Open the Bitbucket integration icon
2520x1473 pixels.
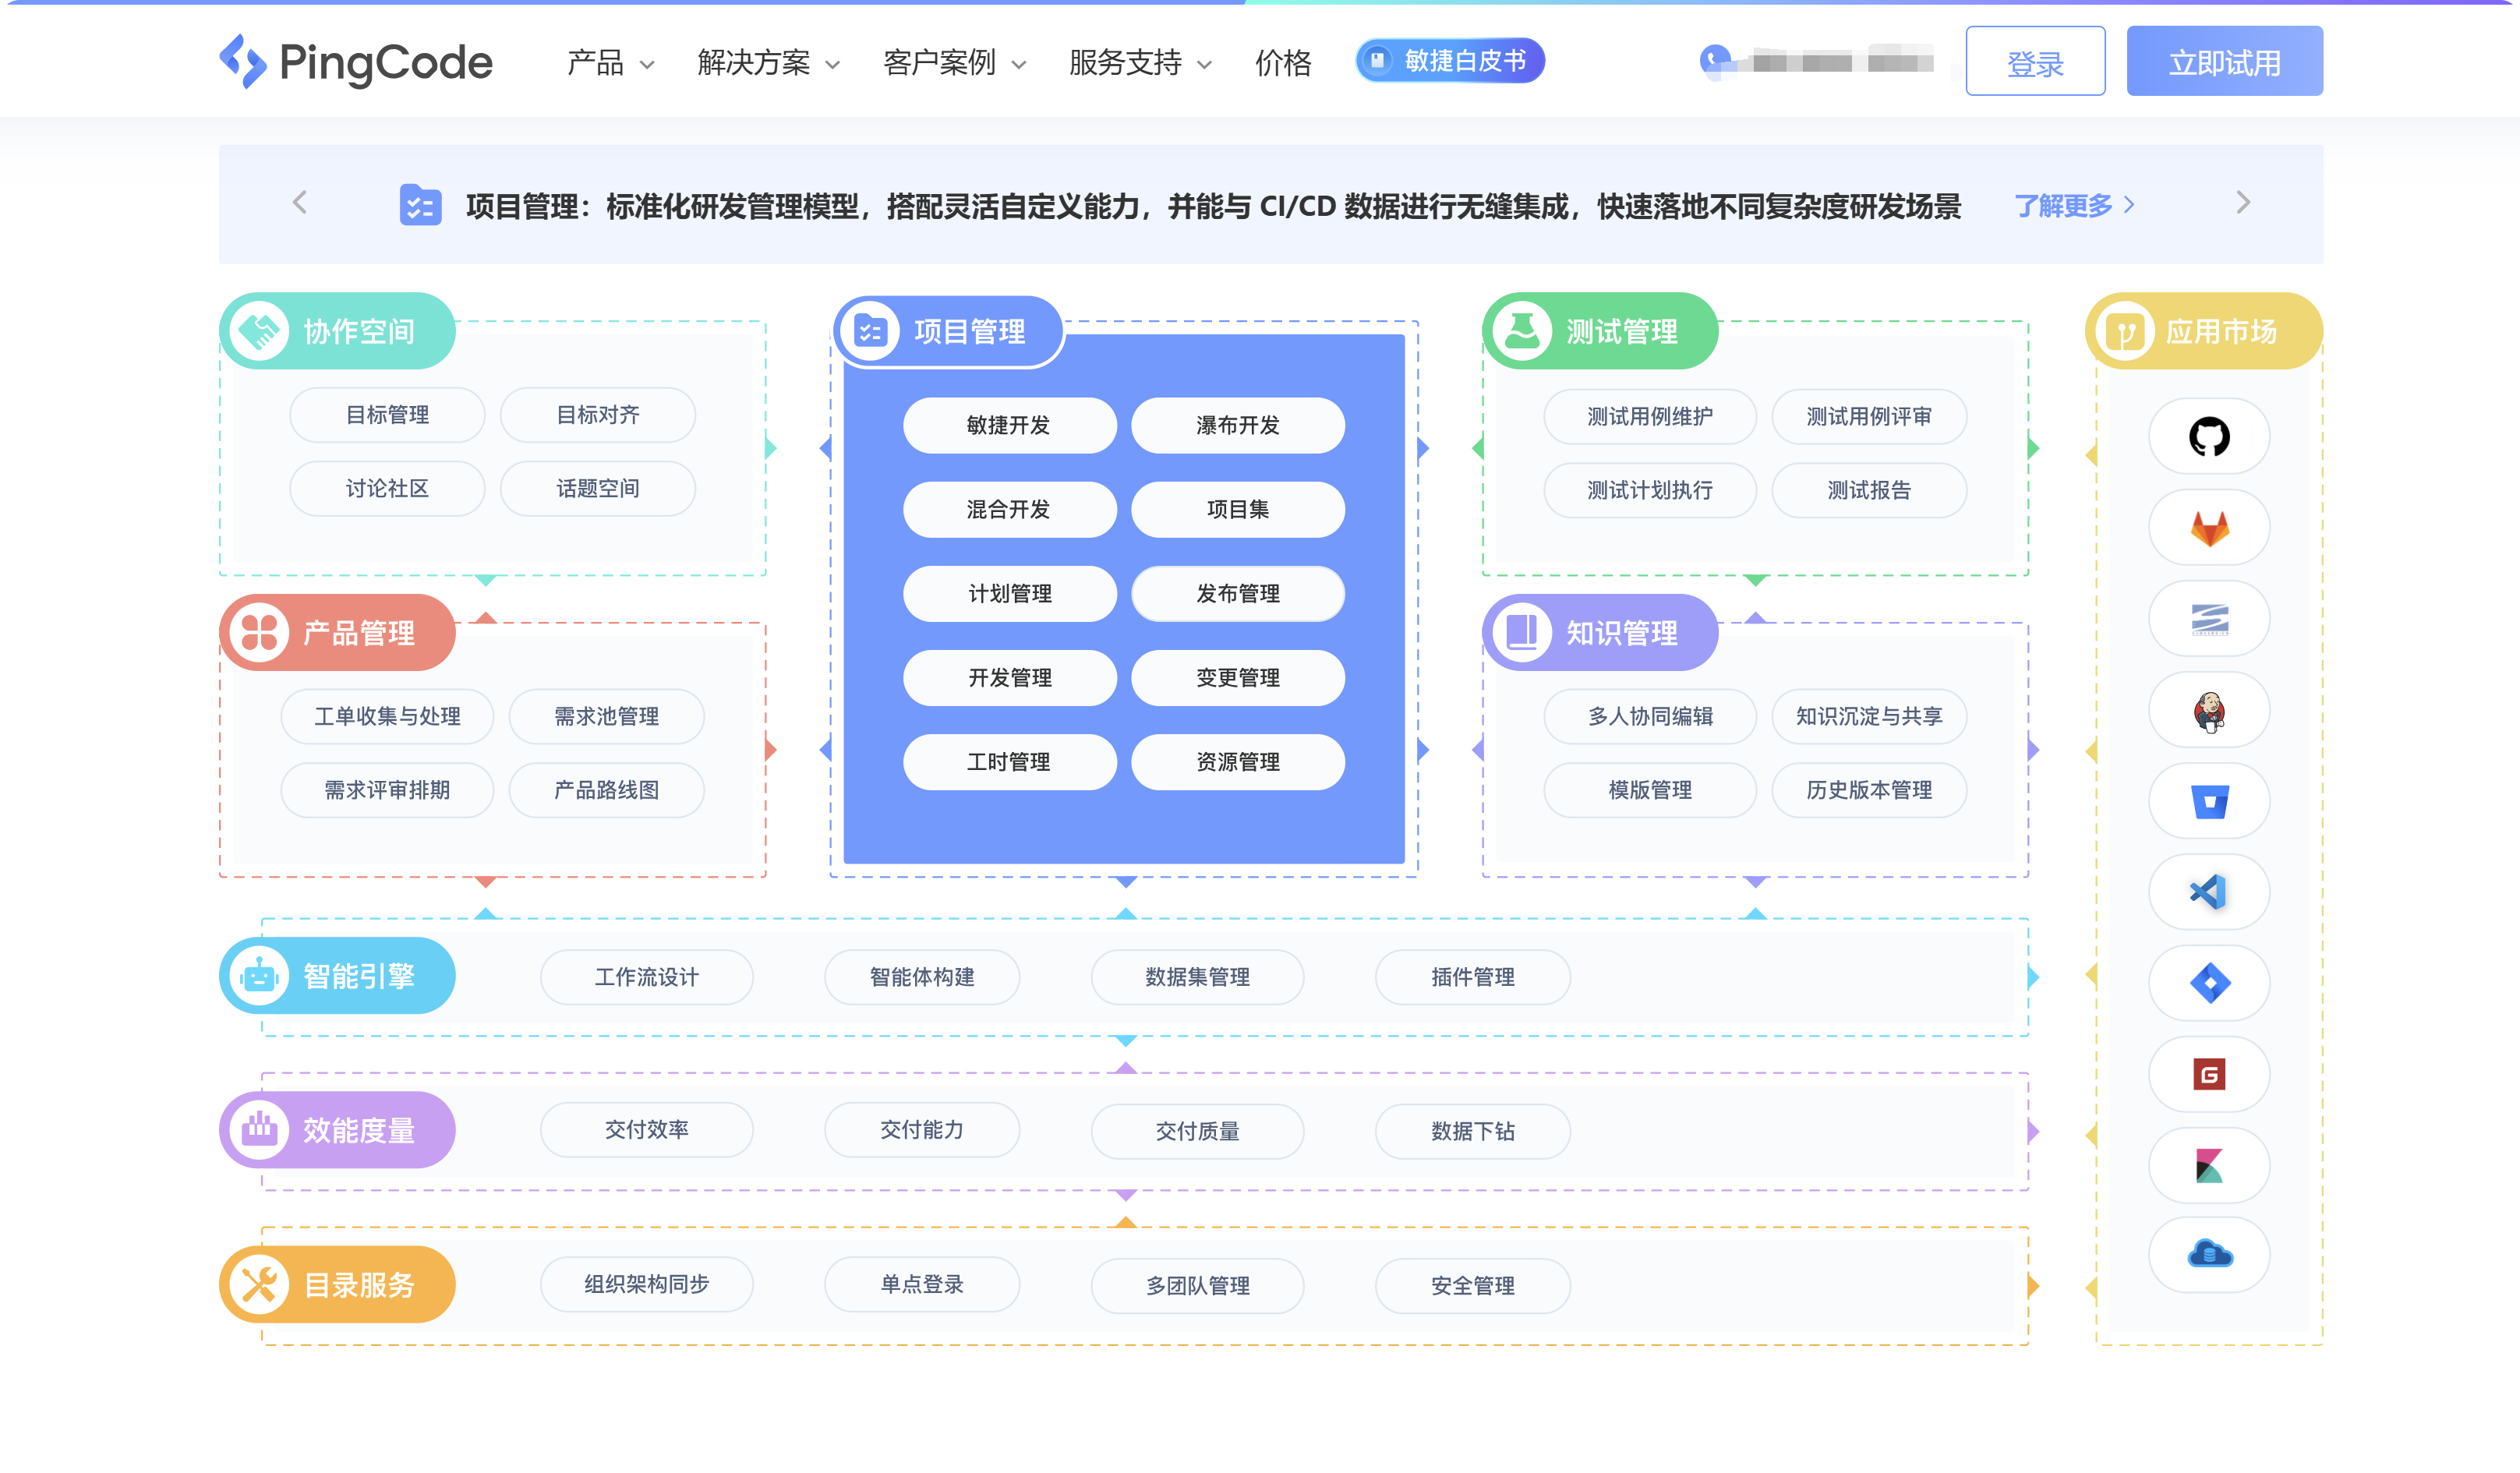click(2209, 800)
